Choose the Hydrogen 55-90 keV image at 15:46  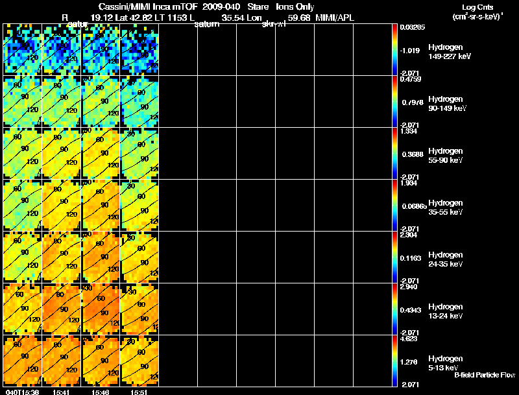pyautogui.click(x=101, y=153)
